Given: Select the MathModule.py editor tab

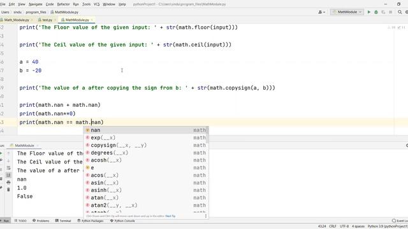Looking at the screenshot, I should [x=77, y=20].
